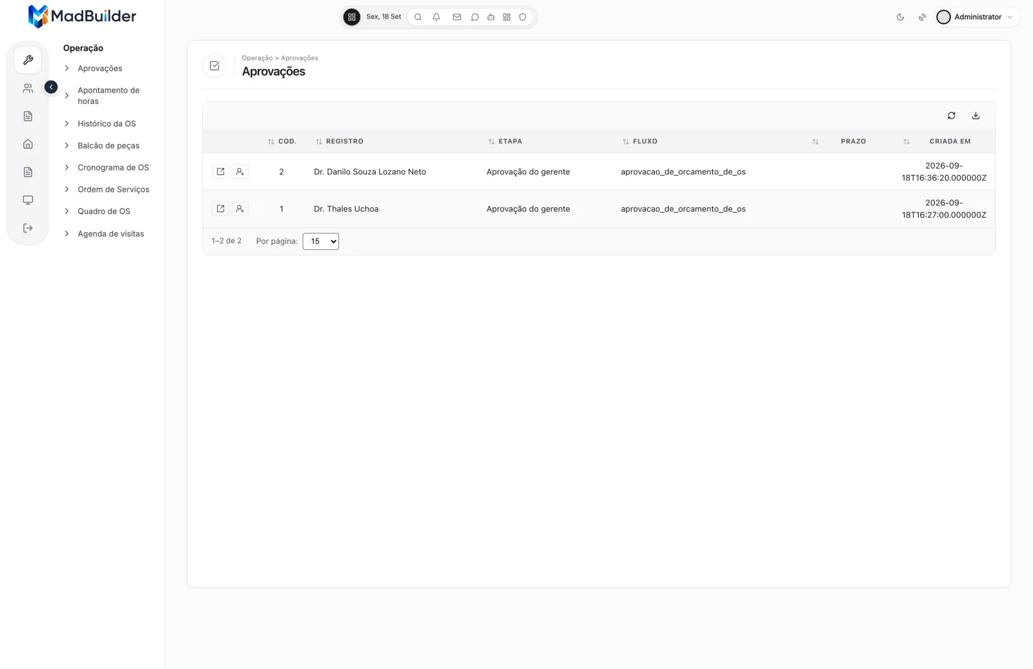Refresh the approvals table

952,116
